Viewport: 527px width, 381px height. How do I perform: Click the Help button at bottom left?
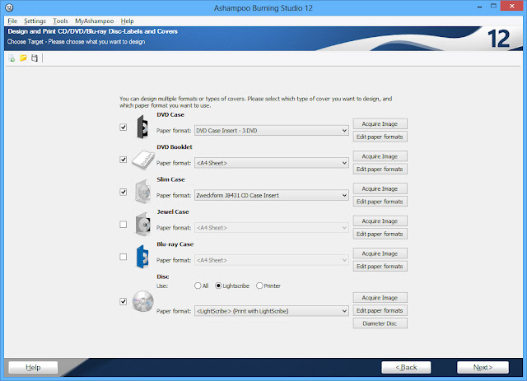point(33,367)
